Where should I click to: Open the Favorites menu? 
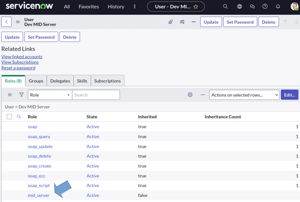click(x=89, y=7)
